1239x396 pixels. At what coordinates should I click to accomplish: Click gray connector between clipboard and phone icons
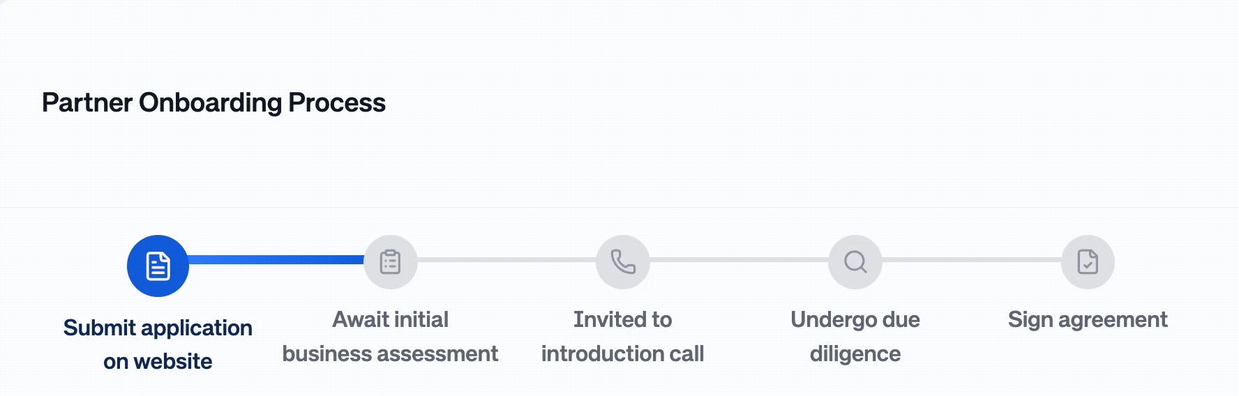pos(506,260)
